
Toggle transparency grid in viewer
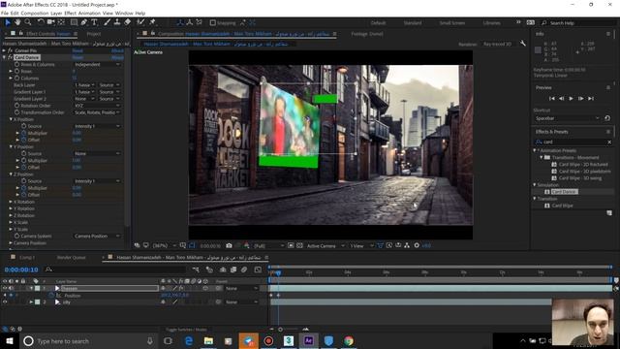coord(299,245)
